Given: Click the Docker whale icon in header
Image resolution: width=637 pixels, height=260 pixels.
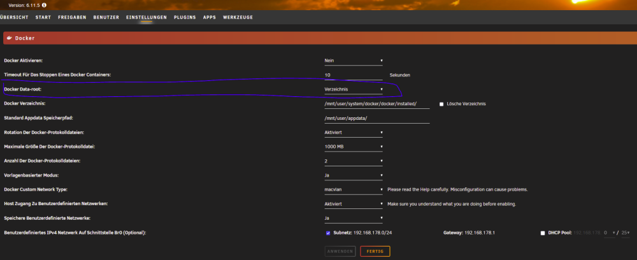Looking at the screenshot, I should tap(10, 38).
